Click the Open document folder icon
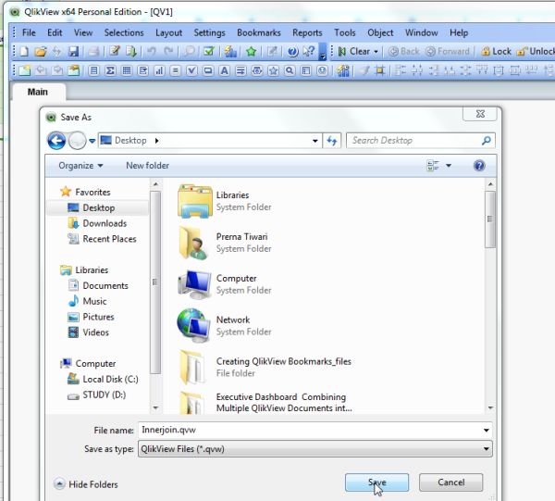The height and width of the screenshot is (501, 555). 41,52
